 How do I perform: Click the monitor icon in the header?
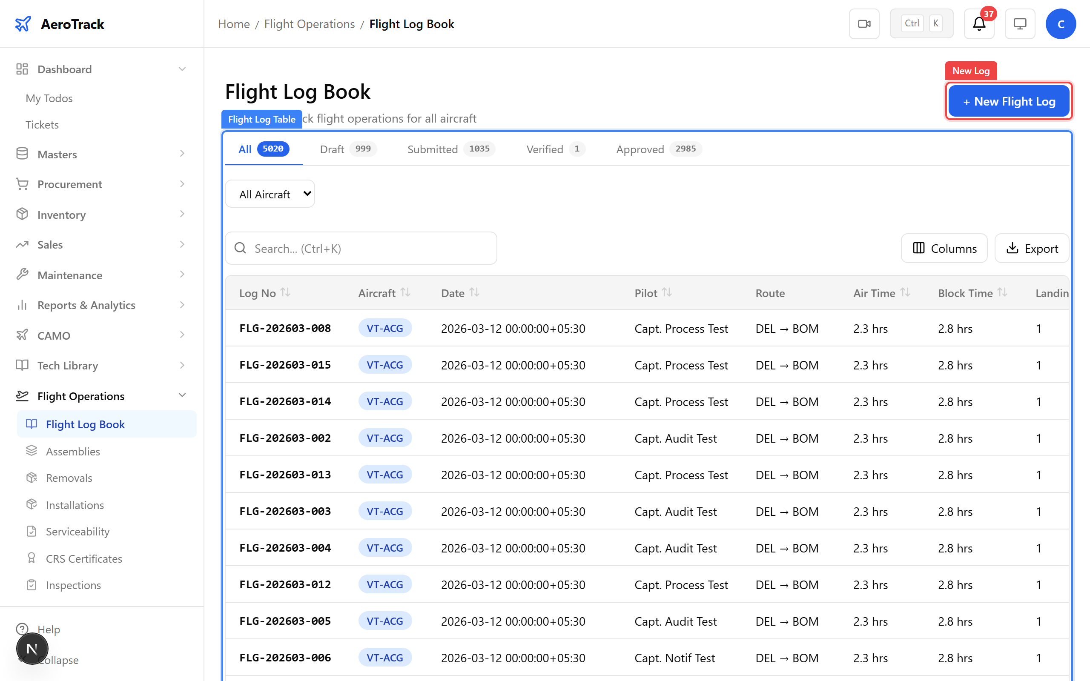tap(1020, 23)
